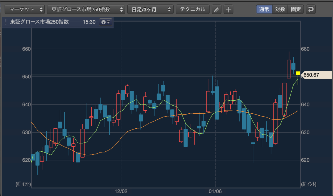Switch scale to 対数

click(280, 9)
